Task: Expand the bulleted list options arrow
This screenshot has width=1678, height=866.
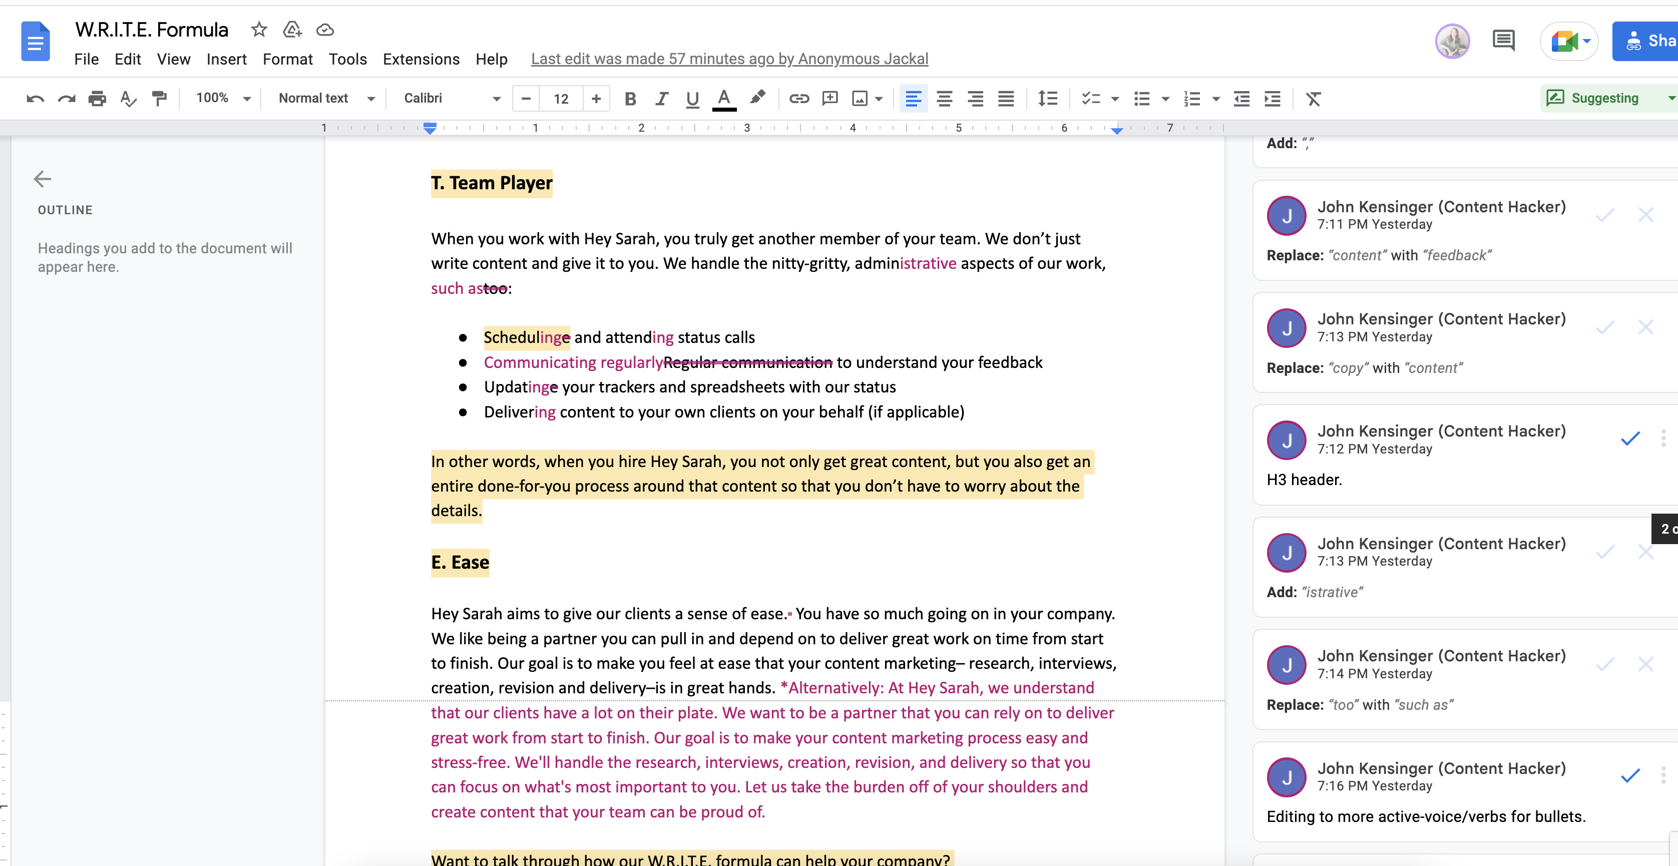Action: tap(1165, 99)
